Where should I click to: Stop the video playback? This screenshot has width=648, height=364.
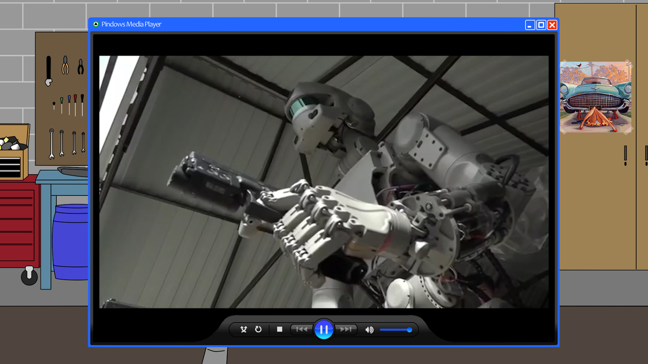(280, 329)
